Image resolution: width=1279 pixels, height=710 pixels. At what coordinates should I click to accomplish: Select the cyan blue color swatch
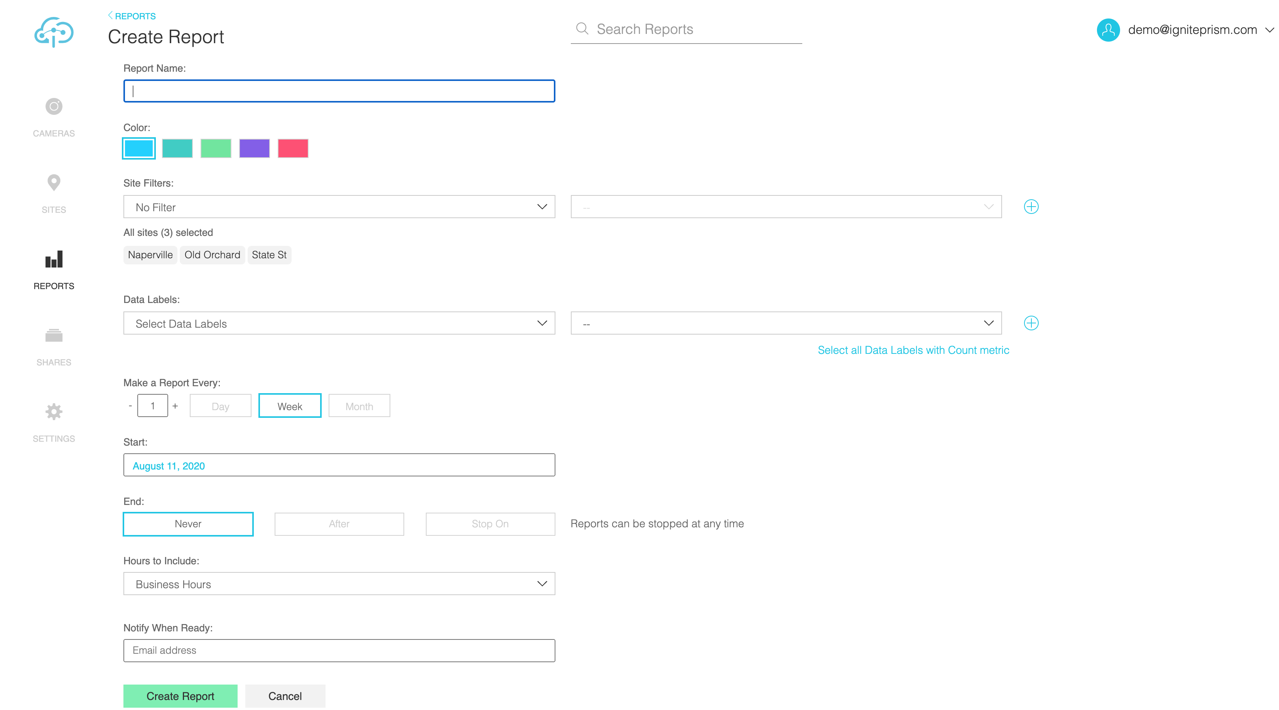[138, 148]
